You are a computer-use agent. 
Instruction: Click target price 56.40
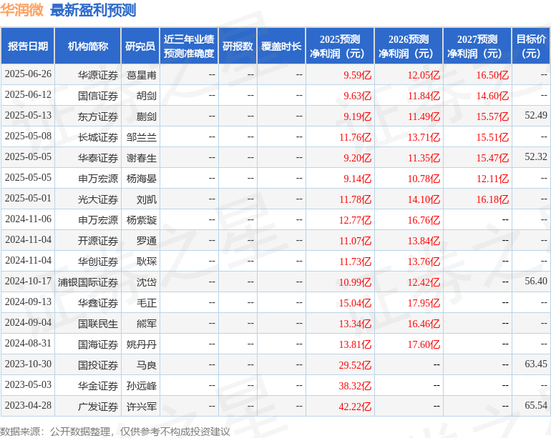pyautogui.click(x=536, y=281)
